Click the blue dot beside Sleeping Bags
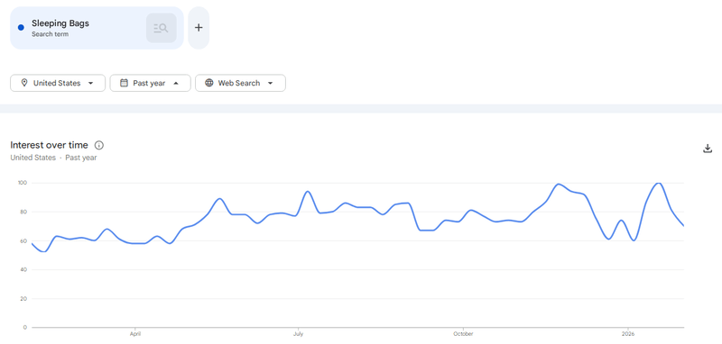 [21, 28]
